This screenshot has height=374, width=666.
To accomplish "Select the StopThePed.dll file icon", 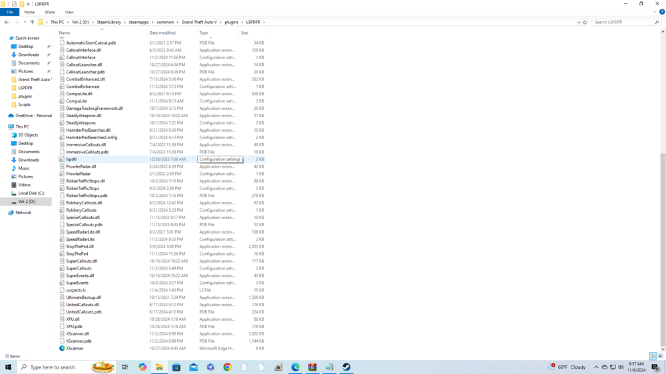I will coord(62,247).
